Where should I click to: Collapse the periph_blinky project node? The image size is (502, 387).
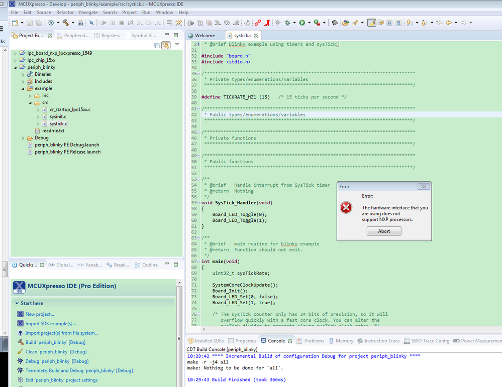[16, 67]
